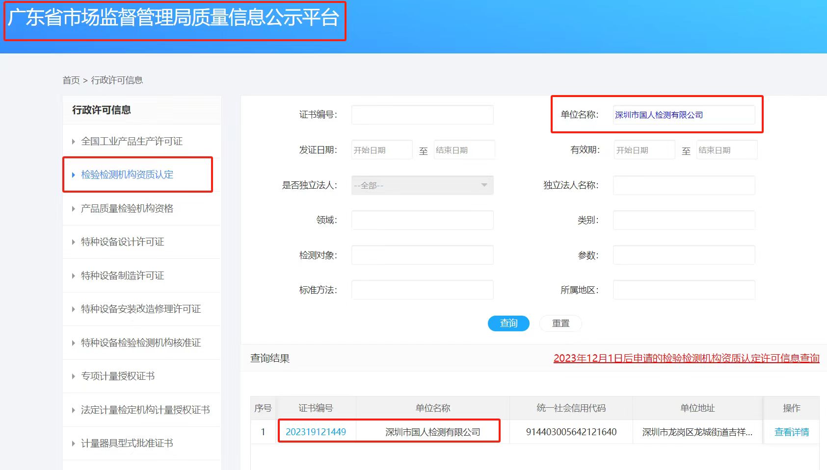Open 全国工业产品生产许可证 menu item
This screenshot has height=470, width=827.
pos(132,141)
